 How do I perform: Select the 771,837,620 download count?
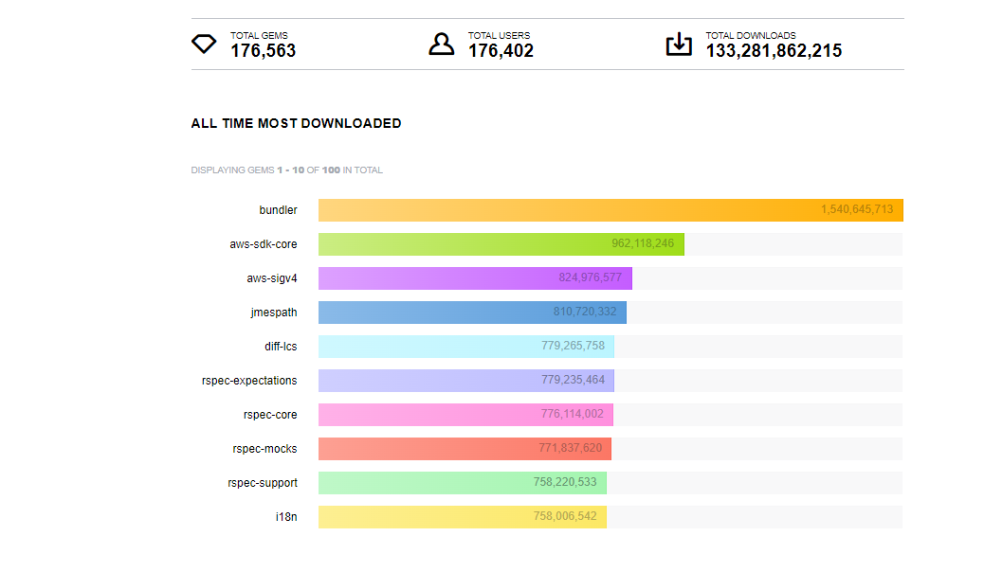pos(570,448)
